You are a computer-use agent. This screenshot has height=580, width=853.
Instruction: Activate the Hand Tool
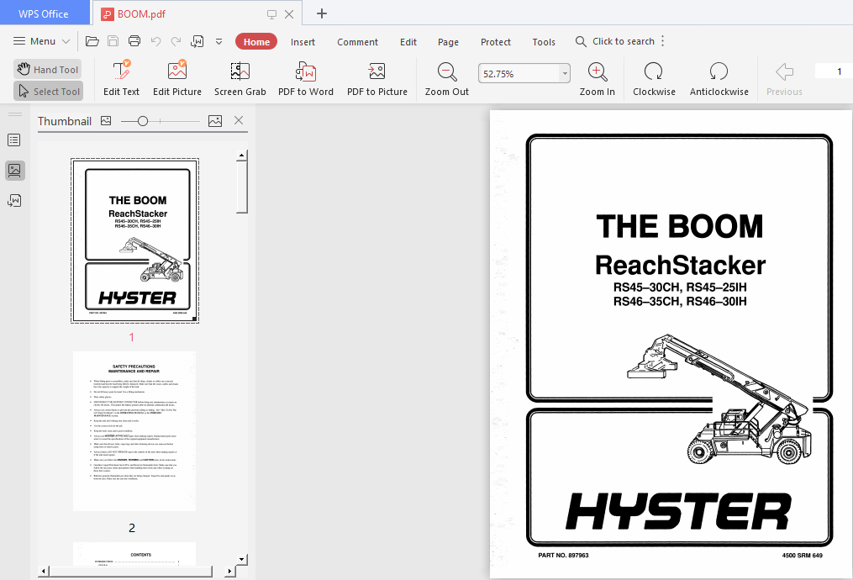pyautogui.click(x=48, y=69)
